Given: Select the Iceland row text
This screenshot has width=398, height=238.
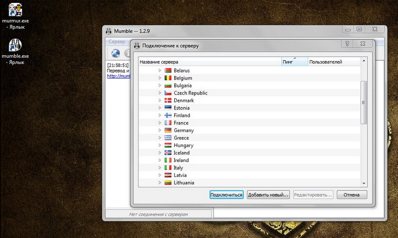Looking at the screenshot, I should click(182, 153).
